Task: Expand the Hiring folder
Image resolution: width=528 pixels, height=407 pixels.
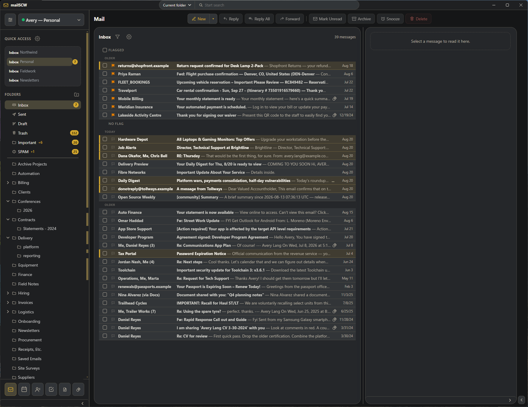Action: 8,293
